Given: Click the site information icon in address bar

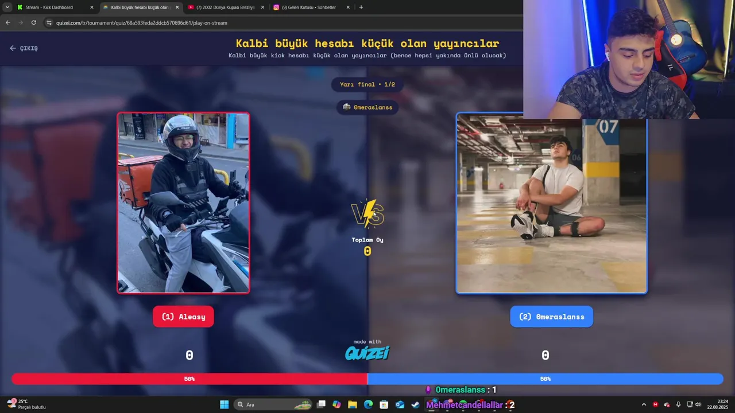Looking at the screenshot, I should tap(49, 23).
